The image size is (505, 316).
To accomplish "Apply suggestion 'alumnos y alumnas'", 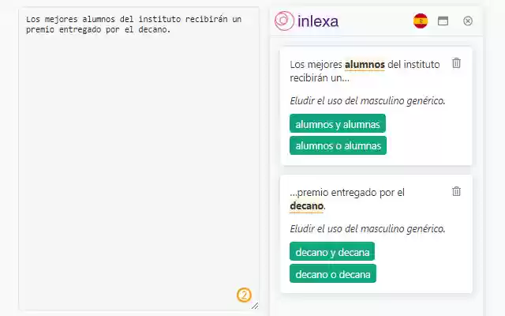I will (x=338, y=123).
